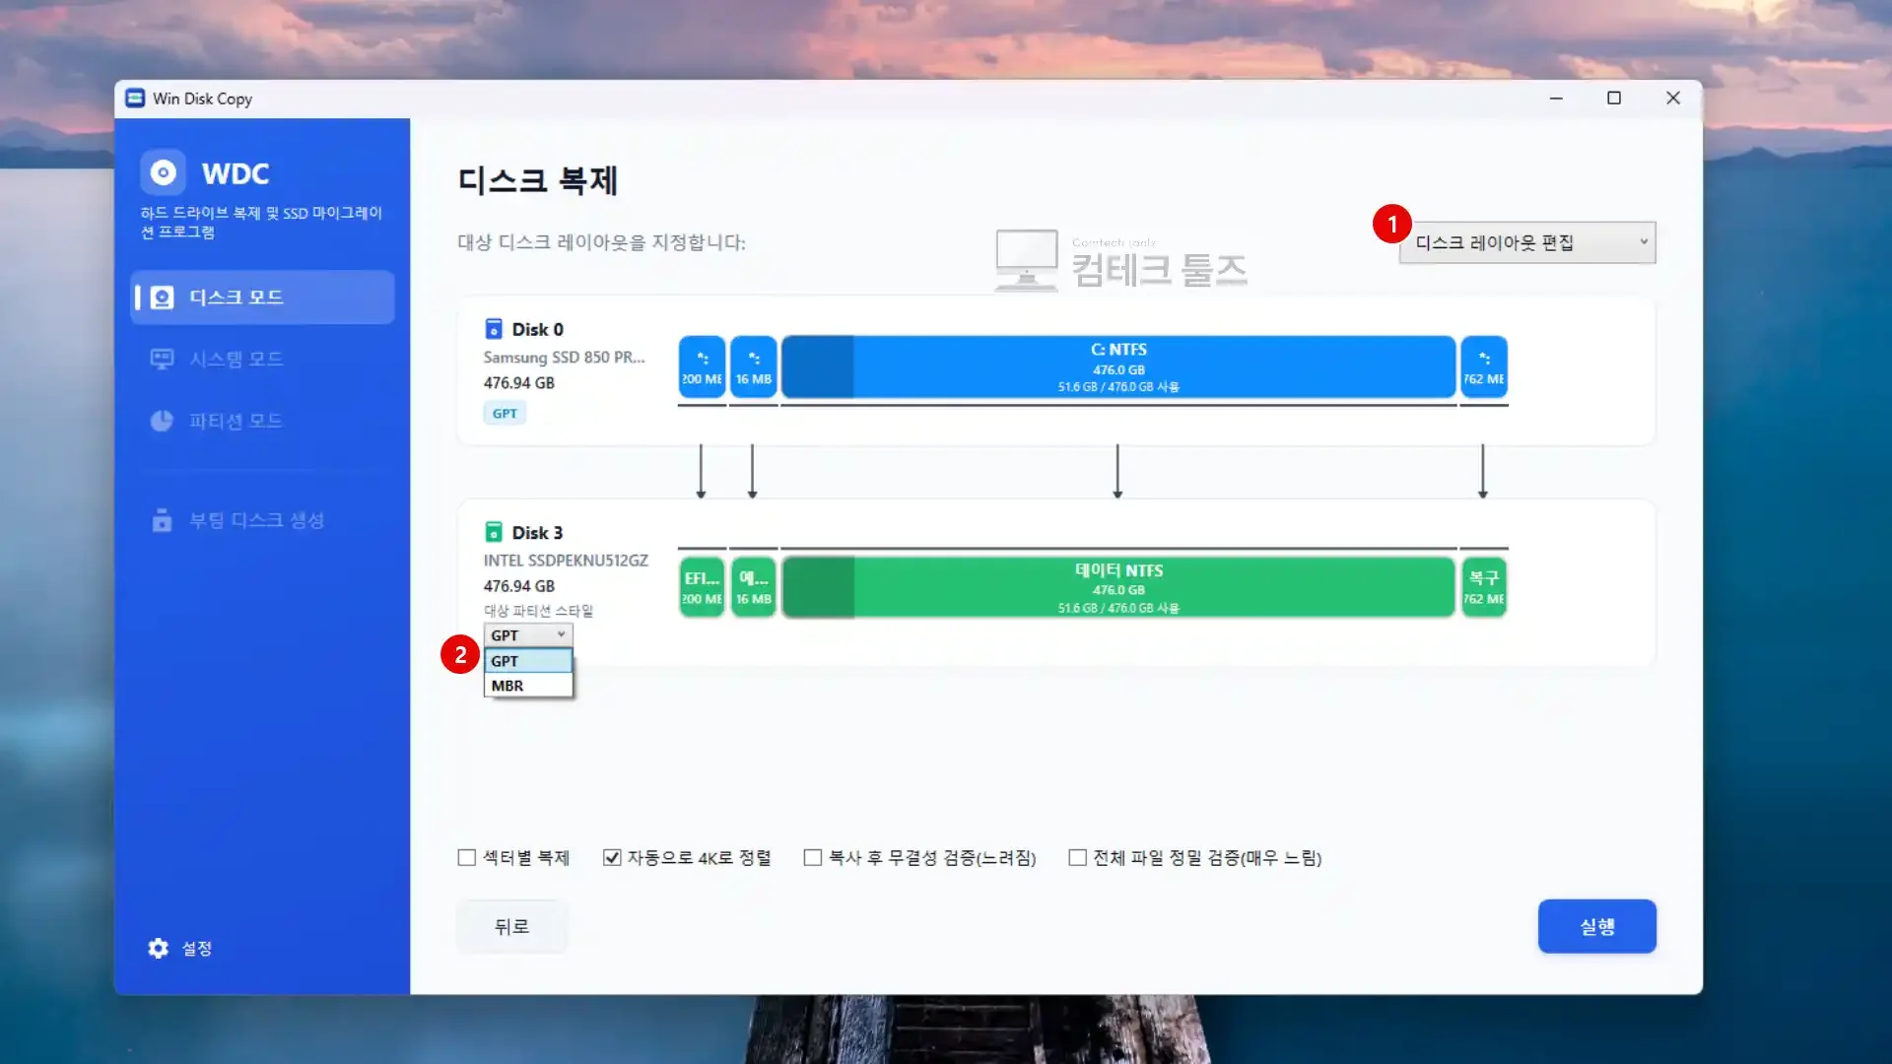Maximize the Win Disk Copy window

click(1614, 98)
